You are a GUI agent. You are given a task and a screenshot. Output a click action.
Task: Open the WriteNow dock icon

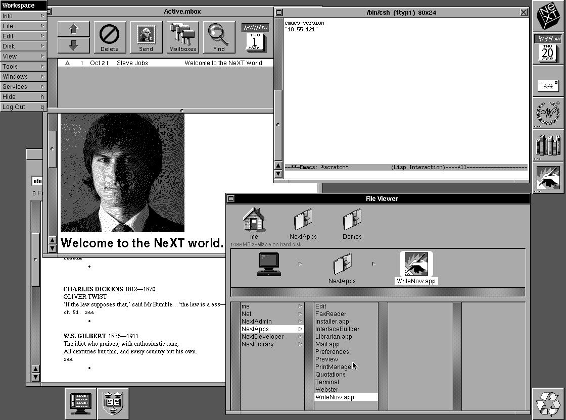coord(548,177)
